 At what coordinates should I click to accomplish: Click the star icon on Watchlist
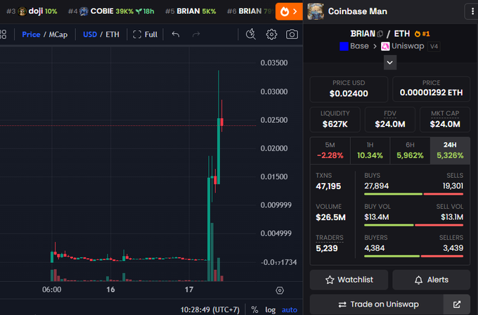point(330,280)
